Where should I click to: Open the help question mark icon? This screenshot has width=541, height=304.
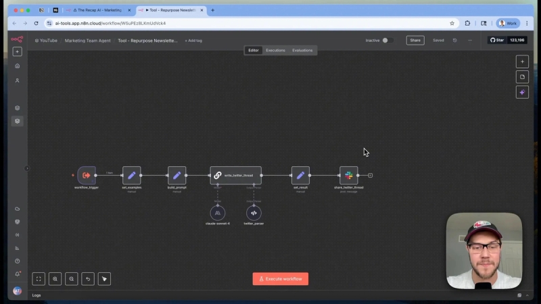coord(18,261)
